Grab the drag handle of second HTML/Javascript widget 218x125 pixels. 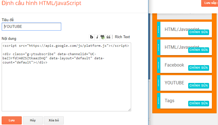tap(159, 47)
